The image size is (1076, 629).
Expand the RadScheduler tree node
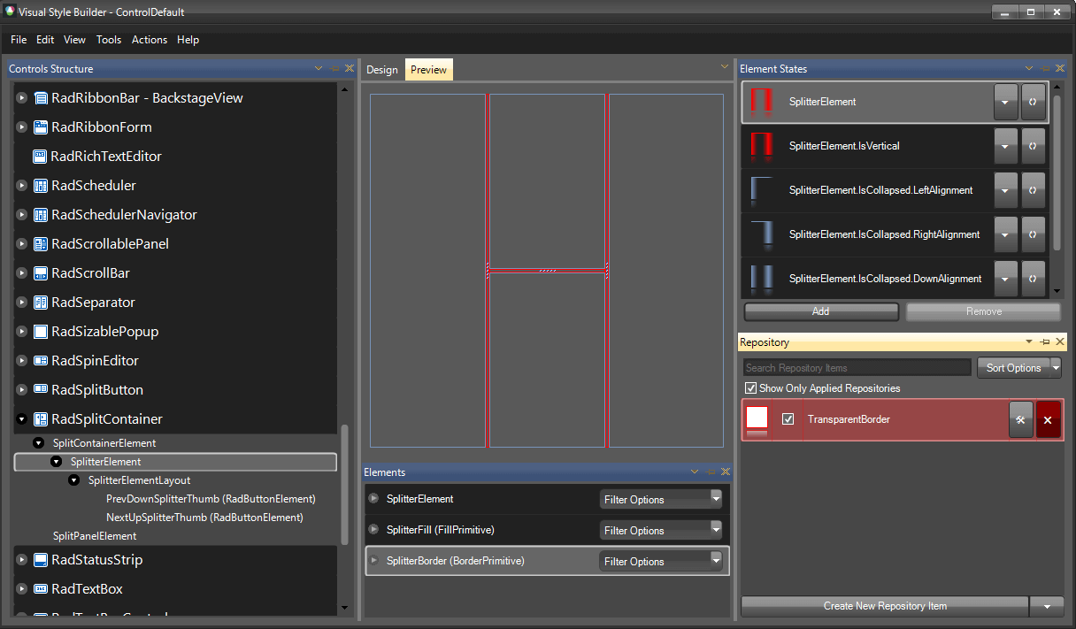coord(22,186)
